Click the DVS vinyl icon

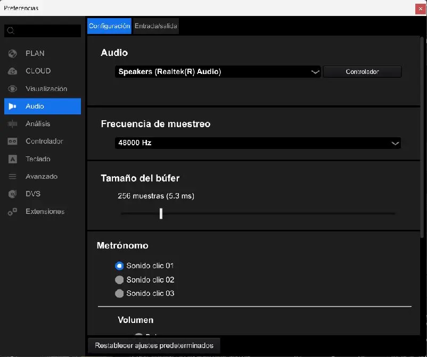tap(12, 194)
